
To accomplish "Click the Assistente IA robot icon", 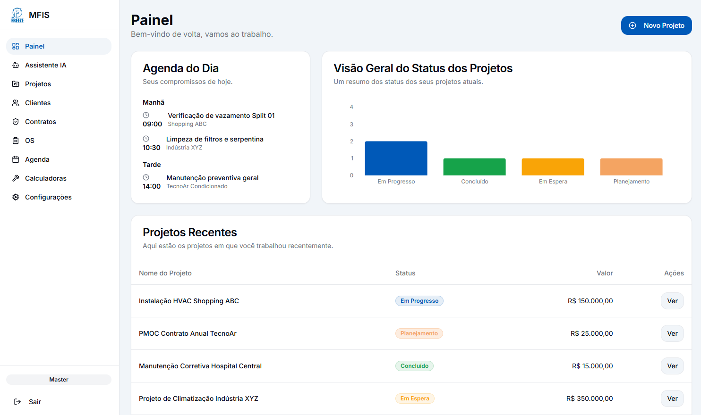I will click(x=16, y=65).
